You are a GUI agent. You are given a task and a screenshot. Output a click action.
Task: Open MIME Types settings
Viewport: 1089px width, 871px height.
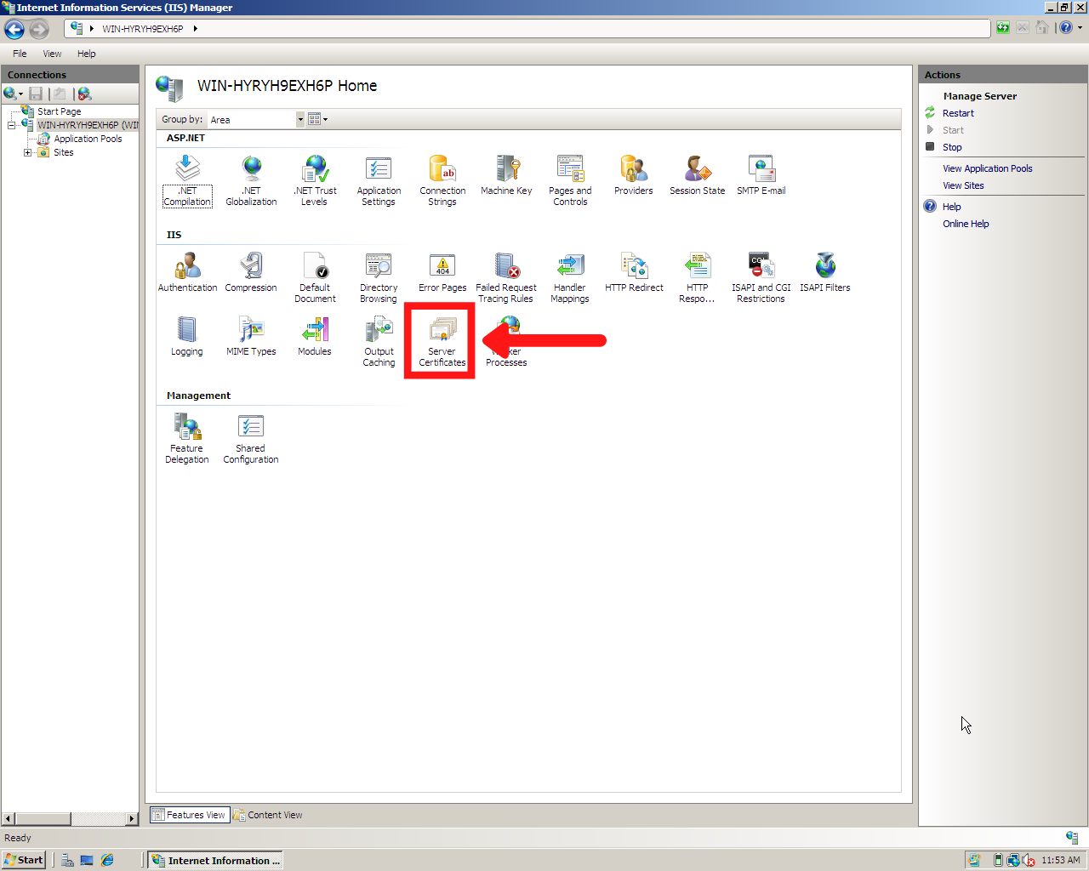click(x=250, y=330)
